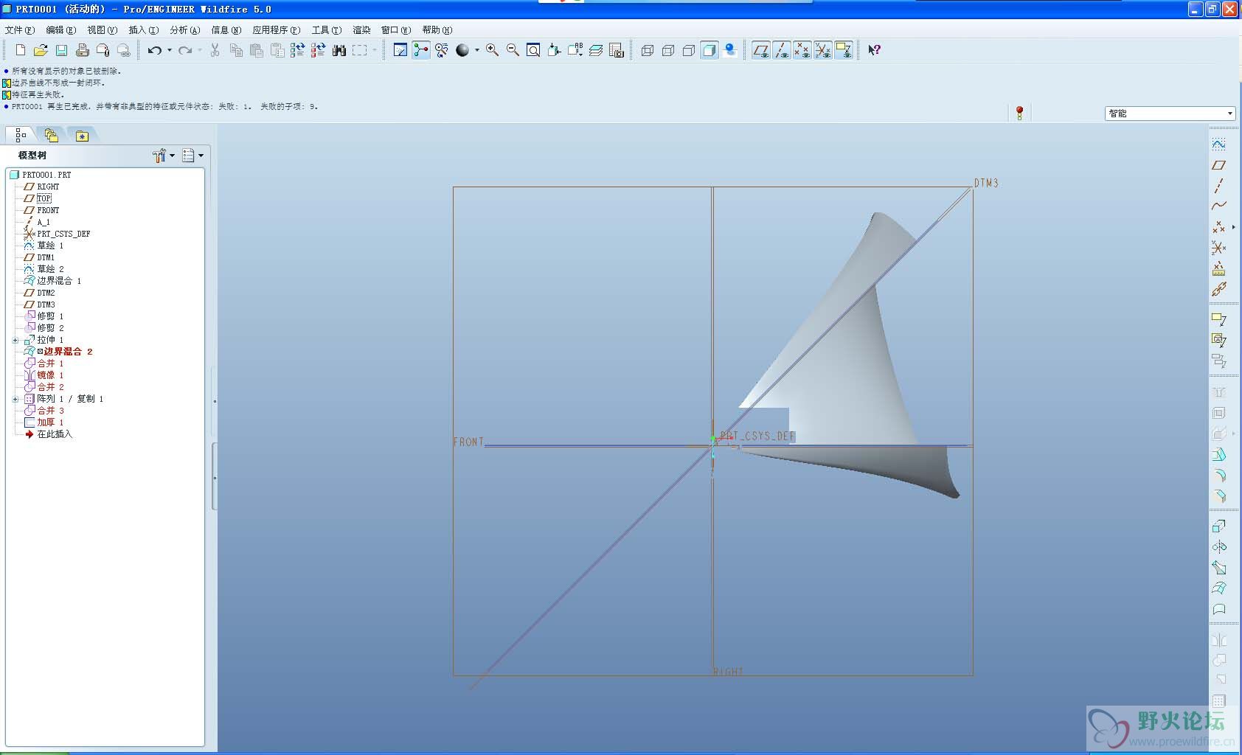Regenerate the model from the toolbar
This screenshot has width=1242, height=755.
(298, 50)
